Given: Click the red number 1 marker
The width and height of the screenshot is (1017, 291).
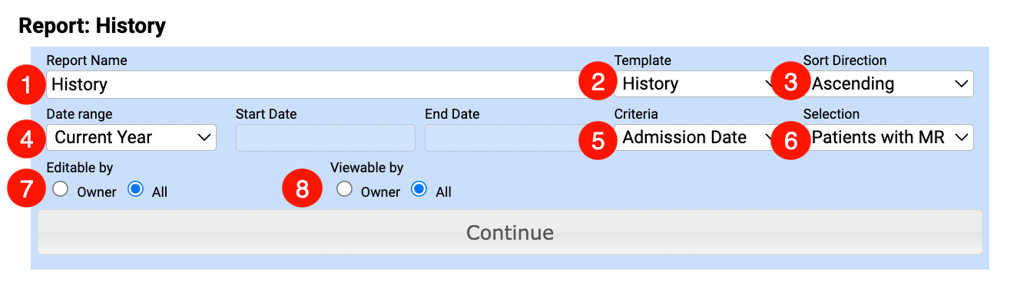Looking at the screenshot, I should pyautogui.click(x=27, y=85).
